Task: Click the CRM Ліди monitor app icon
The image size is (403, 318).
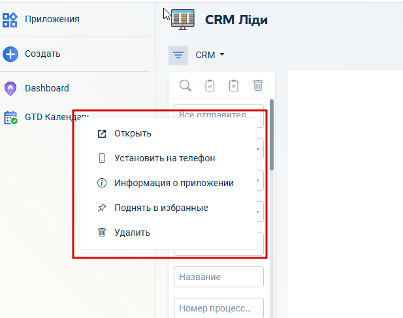Action: pos(183,20)
